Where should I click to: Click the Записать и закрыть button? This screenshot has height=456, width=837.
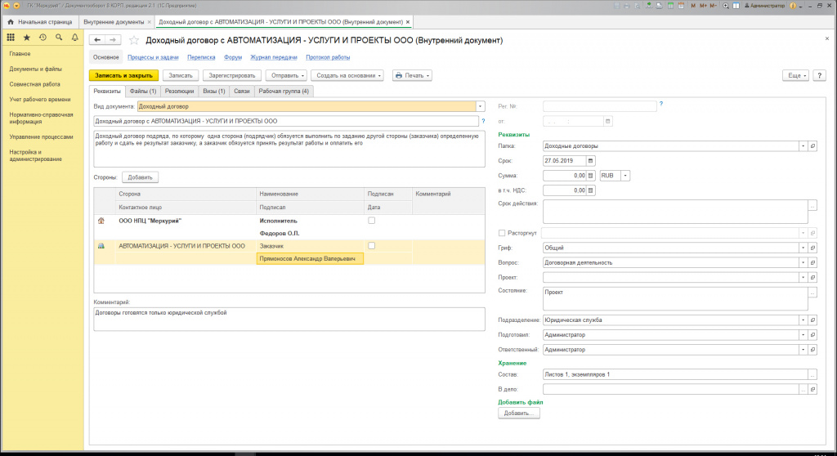tap(123, 75)
